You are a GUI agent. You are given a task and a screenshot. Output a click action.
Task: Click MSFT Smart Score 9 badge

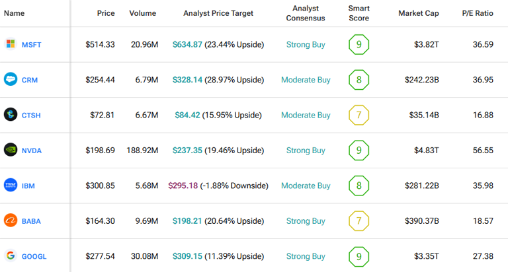[359, 45]
